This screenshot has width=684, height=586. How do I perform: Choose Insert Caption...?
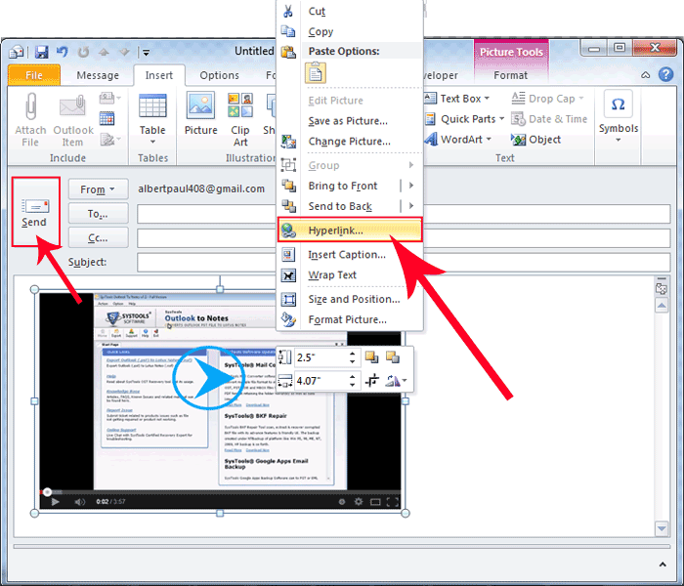pyautogui.click(x=351, y=255)
